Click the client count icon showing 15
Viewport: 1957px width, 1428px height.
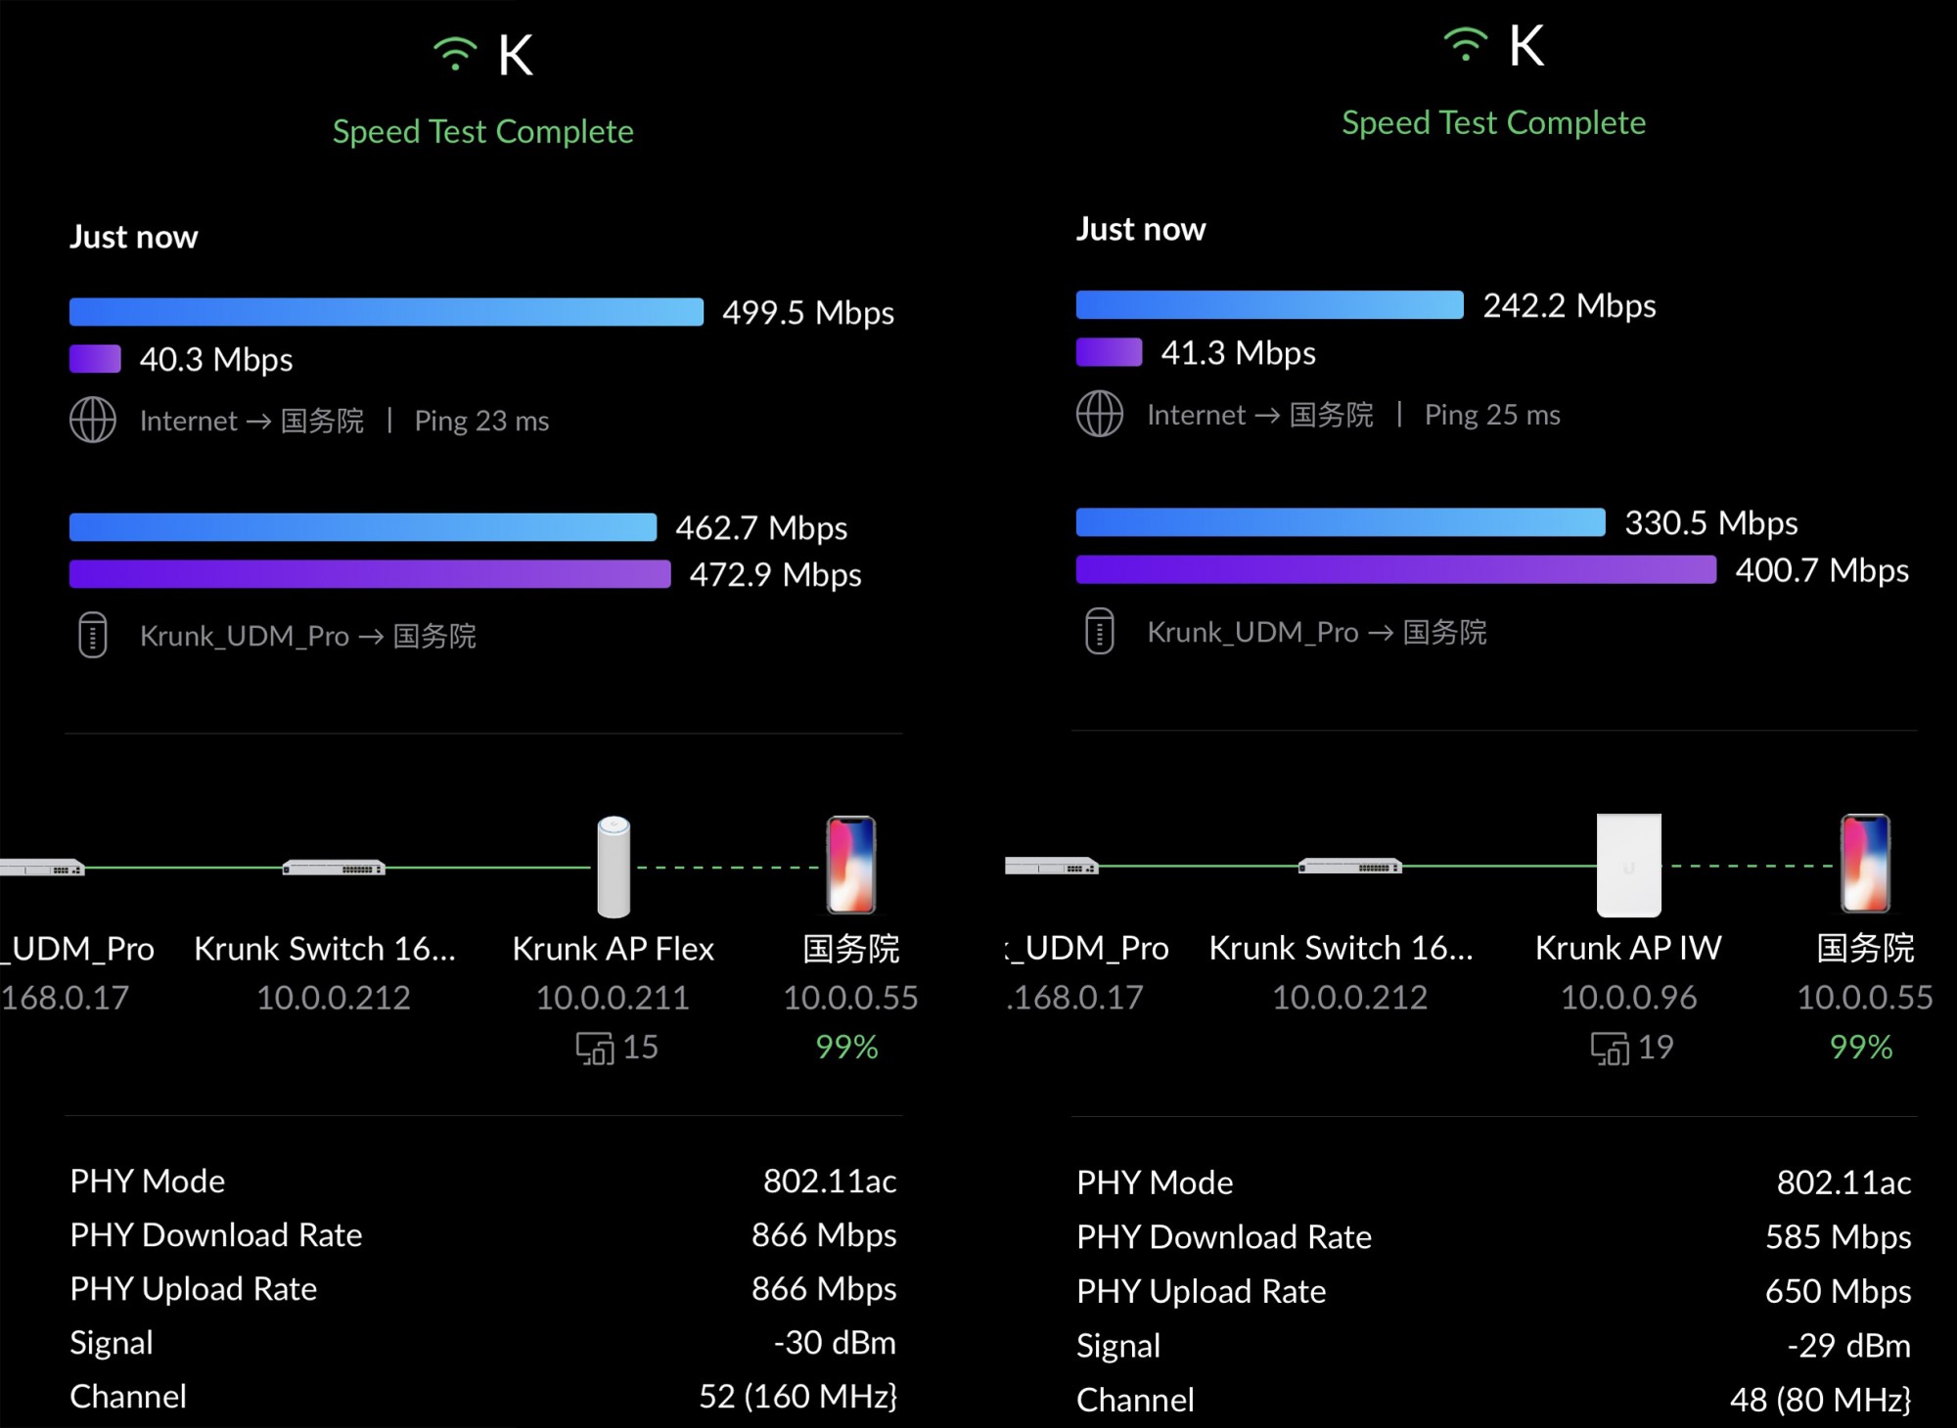click(594, 1049)
